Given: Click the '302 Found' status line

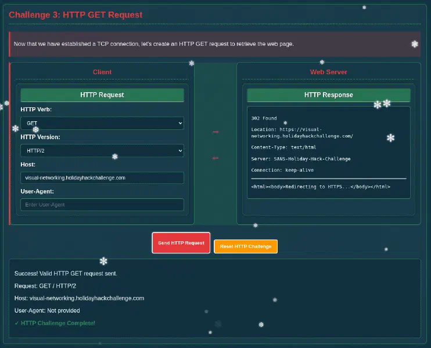Looking at the screenshot, I should pos(264,118).
